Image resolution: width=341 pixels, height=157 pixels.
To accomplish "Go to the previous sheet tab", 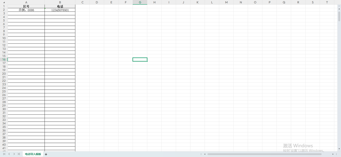I will click(9, 154).
